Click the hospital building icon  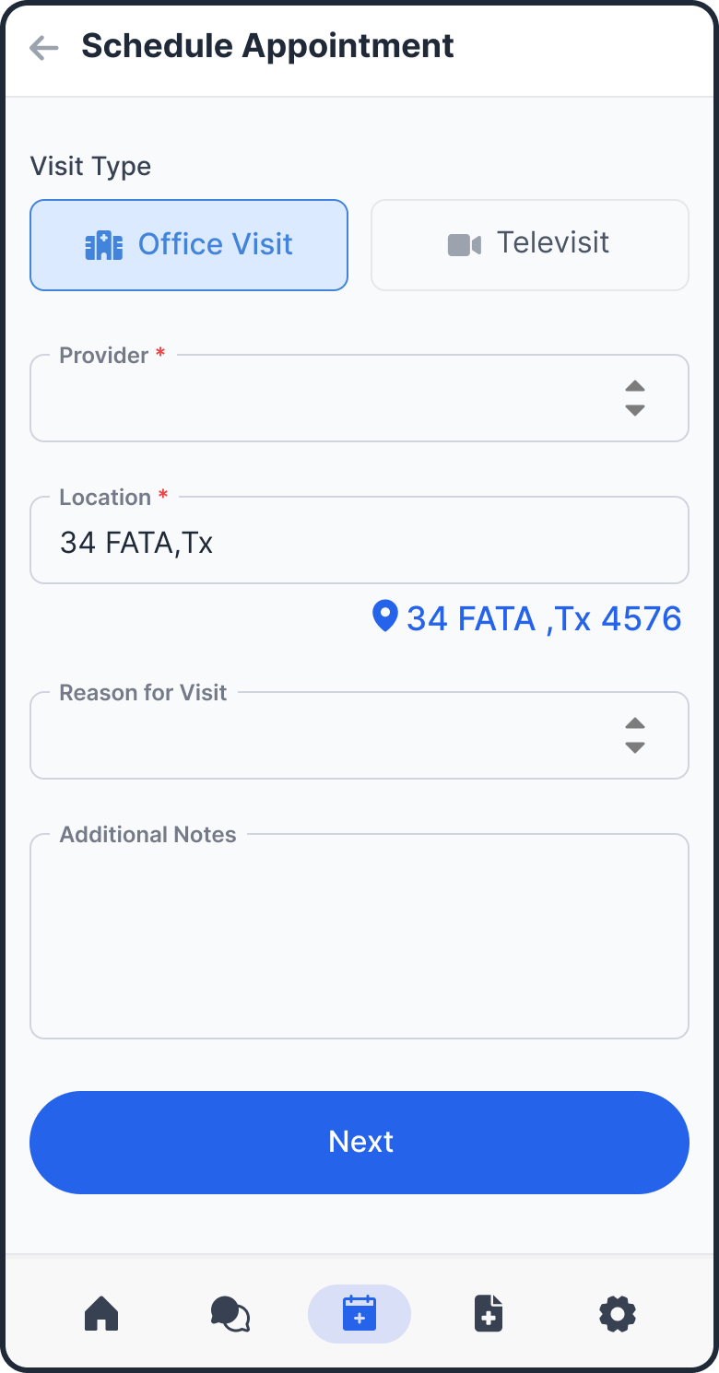[x=104, y=245]
